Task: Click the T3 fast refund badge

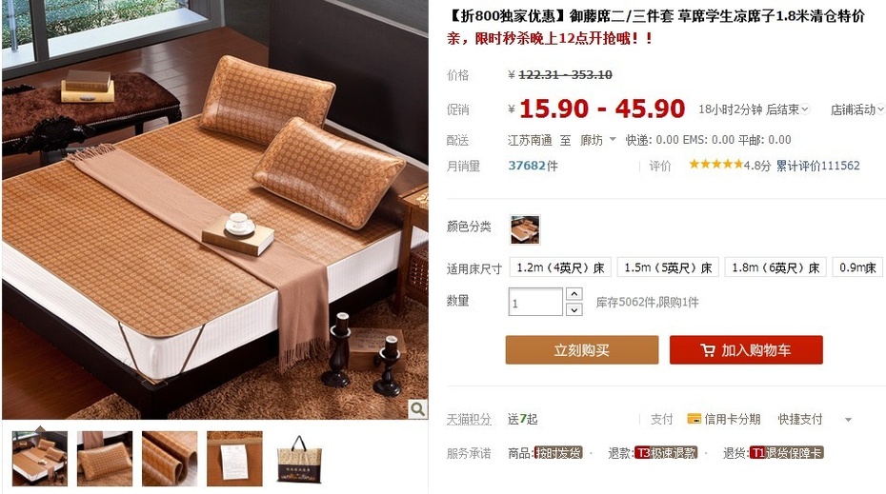Action: (666, 453)
